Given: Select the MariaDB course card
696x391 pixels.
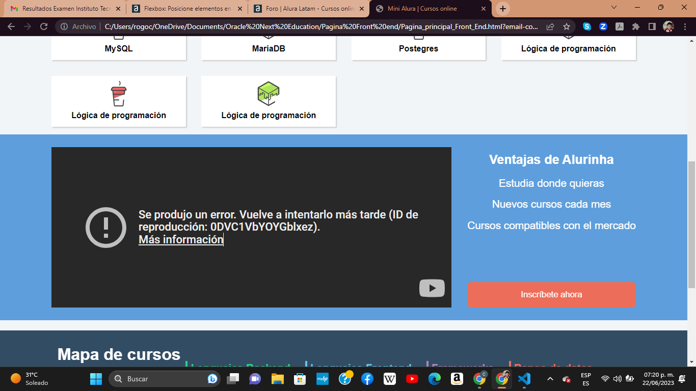Looking at the screenshot, I should click(269, 48).
